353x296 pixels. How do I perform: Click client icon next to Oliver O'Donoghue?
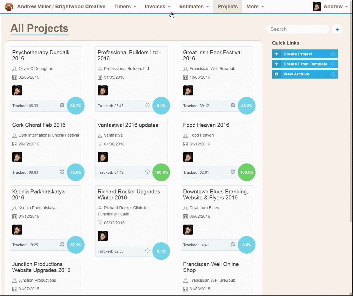coord(15,69)
